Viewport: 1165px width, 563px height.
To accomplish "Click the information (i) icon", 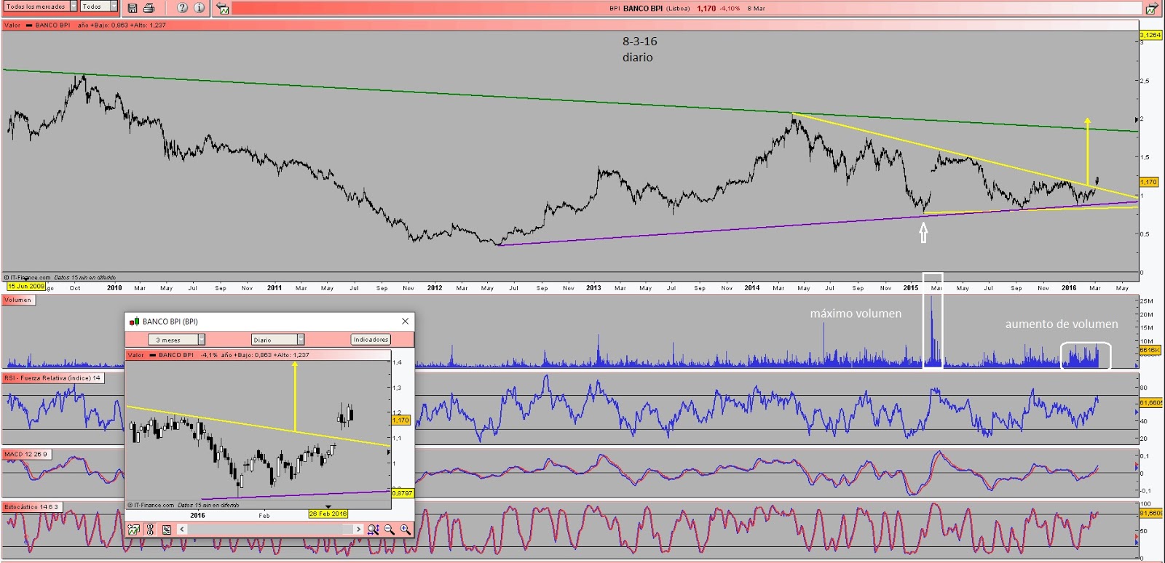I will tap(199, 8).
